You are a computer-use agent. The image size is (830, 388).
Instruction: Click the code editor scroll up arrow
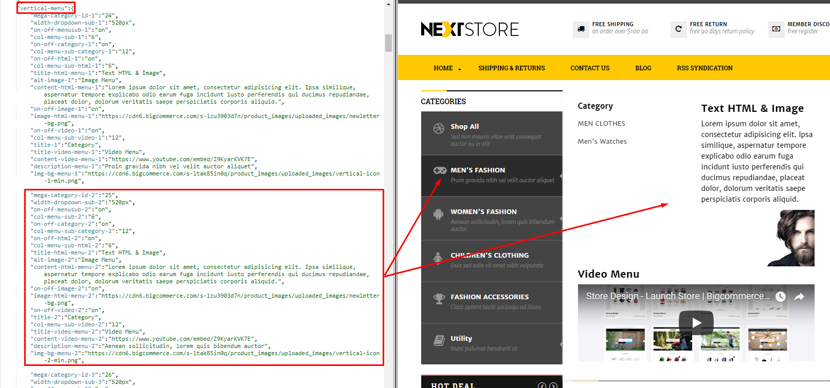click(388, 4)
